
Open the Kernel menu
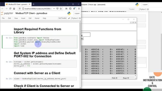[x=37, y=18]
